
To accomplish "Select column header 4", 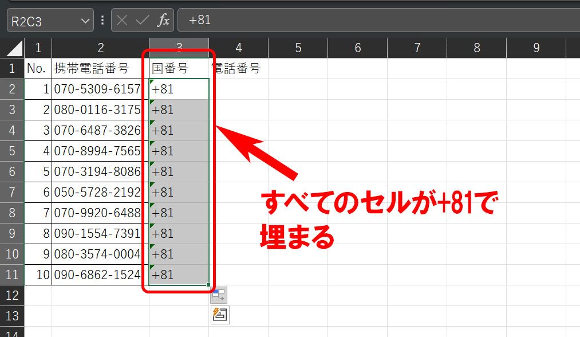I will coord(239,48).
